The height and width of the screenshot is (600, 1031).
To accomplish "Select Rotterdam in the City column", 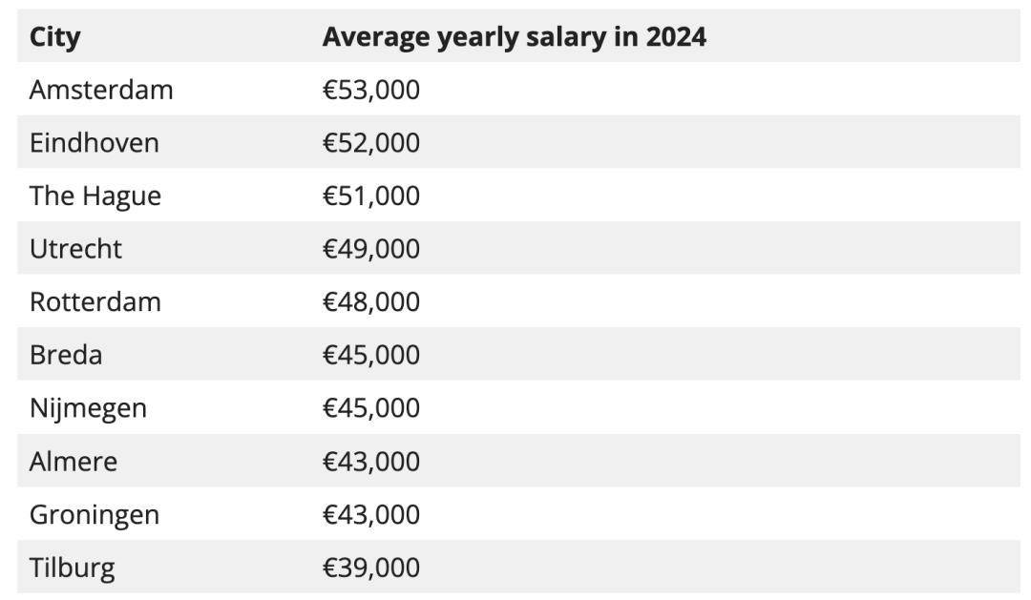I will [x=95, y=302].
